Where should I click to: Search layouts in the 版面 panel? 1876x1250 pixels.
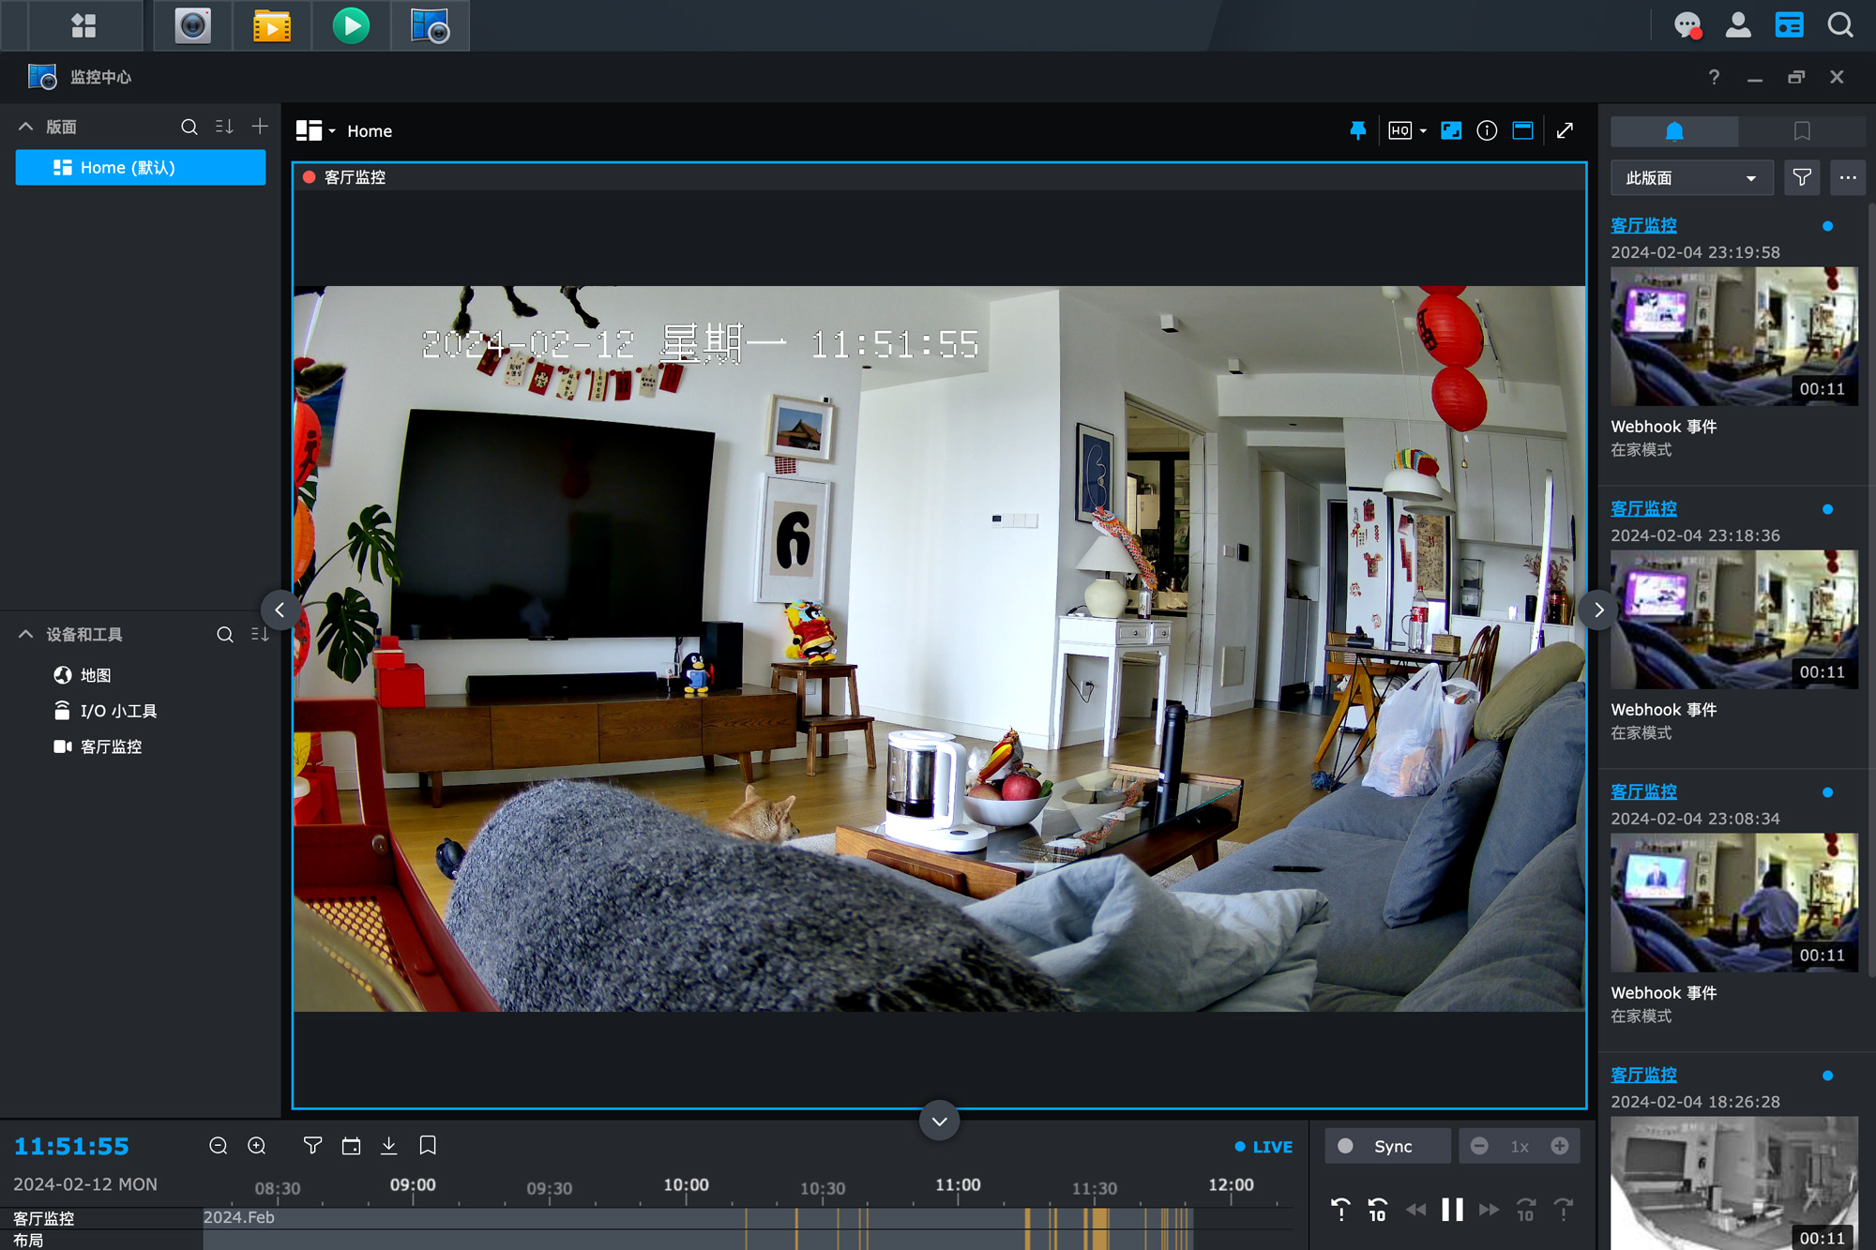189,127
